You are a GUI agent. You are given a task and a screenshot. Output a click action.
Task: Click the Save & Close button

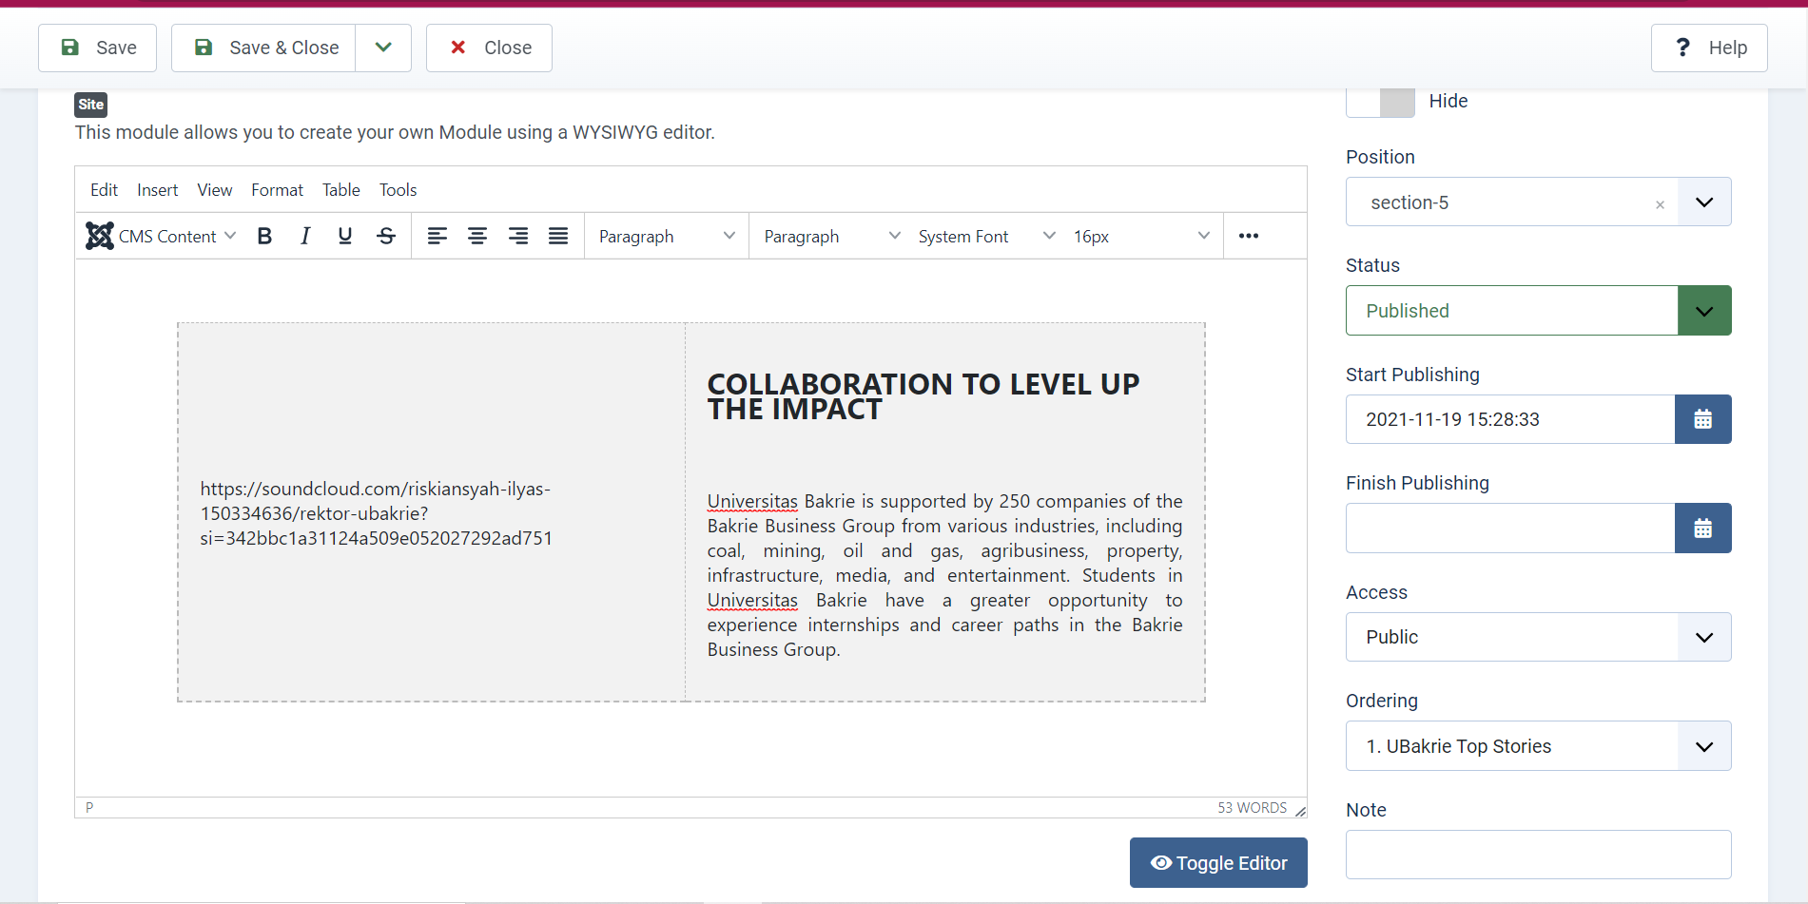(264, 48)
